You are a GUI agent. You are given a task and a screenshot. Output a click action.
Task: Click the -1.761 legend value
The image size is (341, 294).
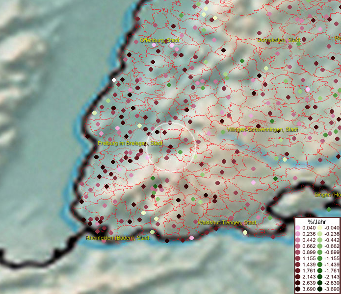click(332, 271)
